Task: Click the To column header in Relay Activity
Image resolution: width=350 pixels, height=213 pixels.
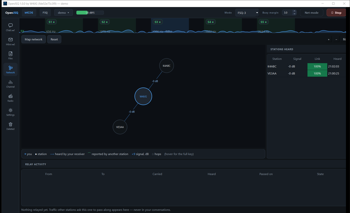Action: click(103, 174)
